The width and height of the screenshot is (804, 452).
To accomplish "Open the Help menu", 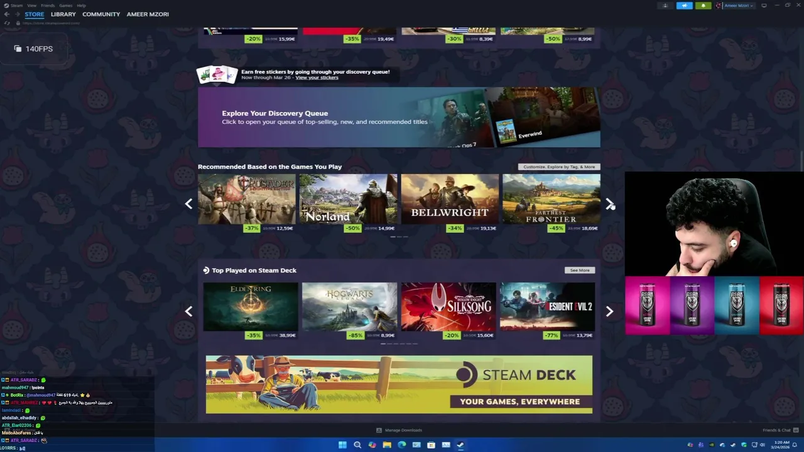I will 81,6.
